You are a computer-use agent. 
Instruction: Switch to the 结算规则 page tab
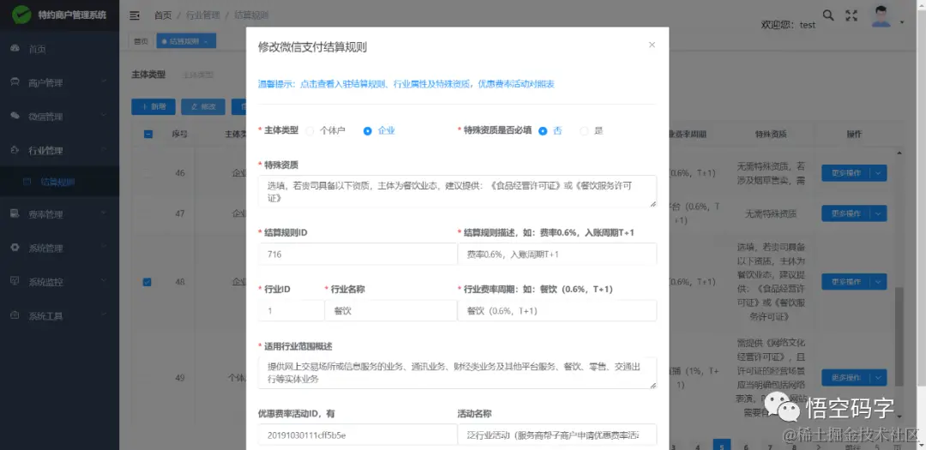tap(186, 41)
